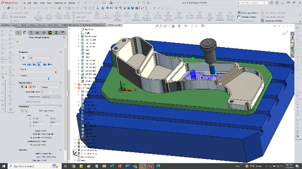This screenshot has width=302, height=169.
Task: Open the display mode dropdown in Display Options
Action: 51,87
